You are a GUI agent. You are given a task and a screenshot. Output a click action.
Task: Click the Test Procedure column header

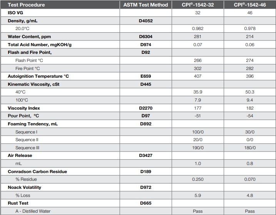click(26, 5)
